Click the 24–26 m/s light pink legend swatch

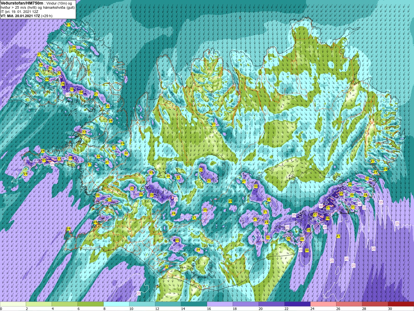pyautogui.click(x=323, y=304)
